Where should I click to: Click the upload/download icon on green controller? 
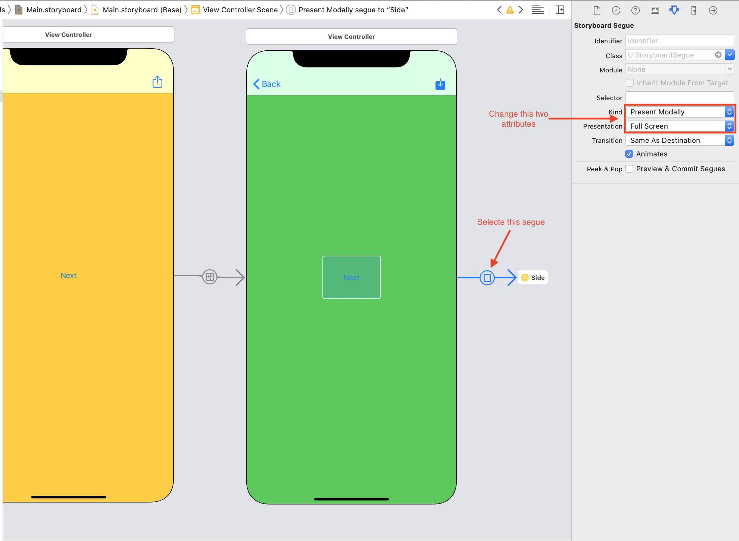[x=440, y=84]
